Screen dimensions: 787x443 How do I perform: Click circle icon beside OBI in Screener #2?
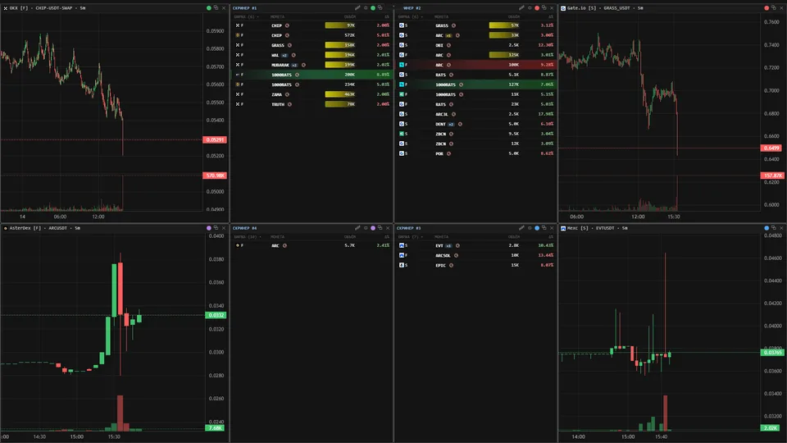click(448, 45)
